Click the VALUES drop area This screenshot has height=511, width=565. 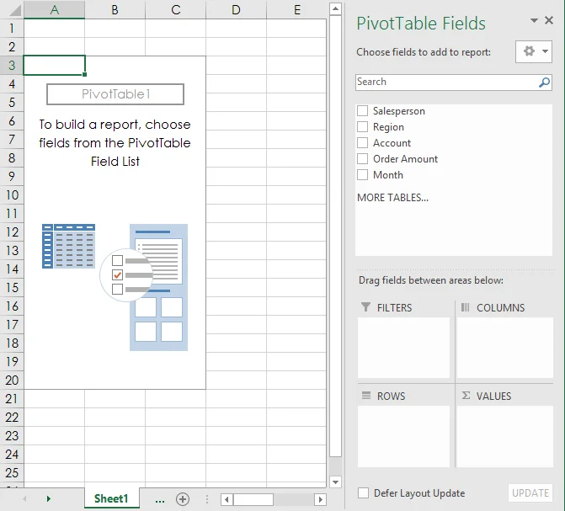[505, 436]
